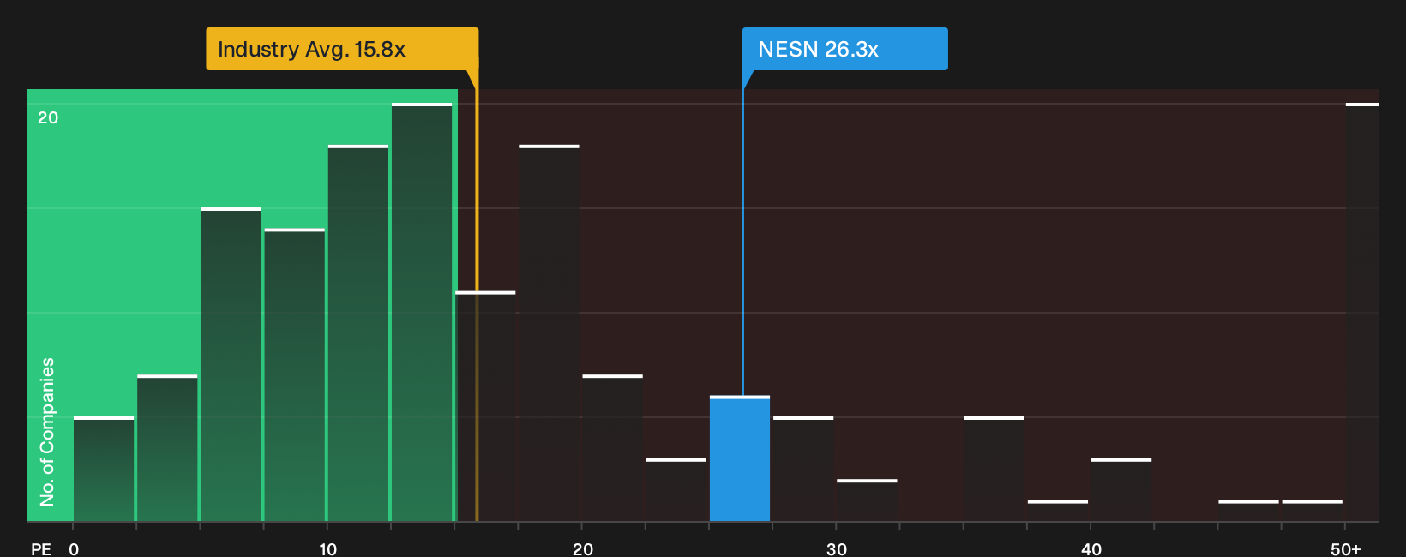Select the green bar starting at PE 10
Image resolution: width=1406 pixels, height=557 pixels.
pos(358,333)
